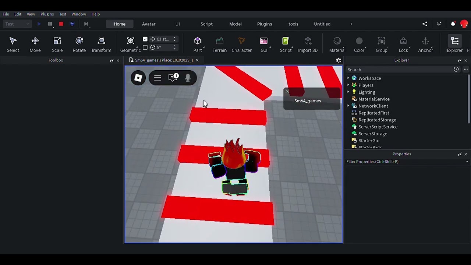
Task: Open the Window menu
Action: tap(79, 14)
